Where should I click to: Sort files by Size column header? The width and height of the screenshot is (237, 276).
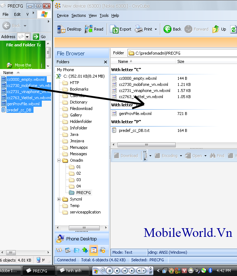click(181, 61)
